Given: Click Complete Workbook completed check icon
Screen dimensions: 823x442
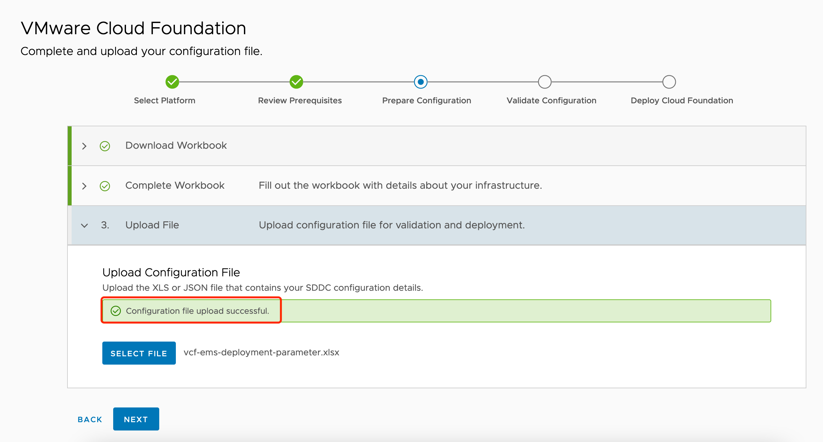Looking at the screenshot, I should [105, 186].
